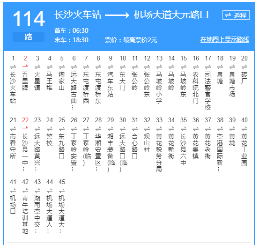259x245 pixels.
Task: Click the transfer arrows icon under stop 21
Action: [x=13, y=129]
